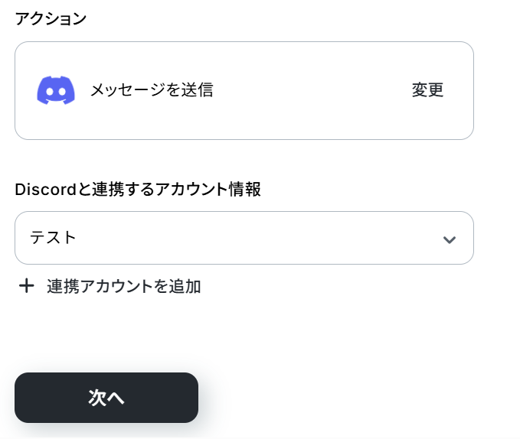Click 変更 to change the action
This screenshot has height=439, width=520.
pyautogui.click(x=427, y=90)
